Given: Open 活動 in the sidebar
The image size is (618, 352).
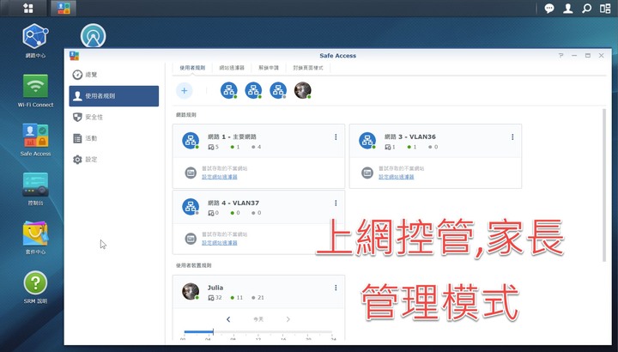Looking at the screenshot, I should point(114,138).
